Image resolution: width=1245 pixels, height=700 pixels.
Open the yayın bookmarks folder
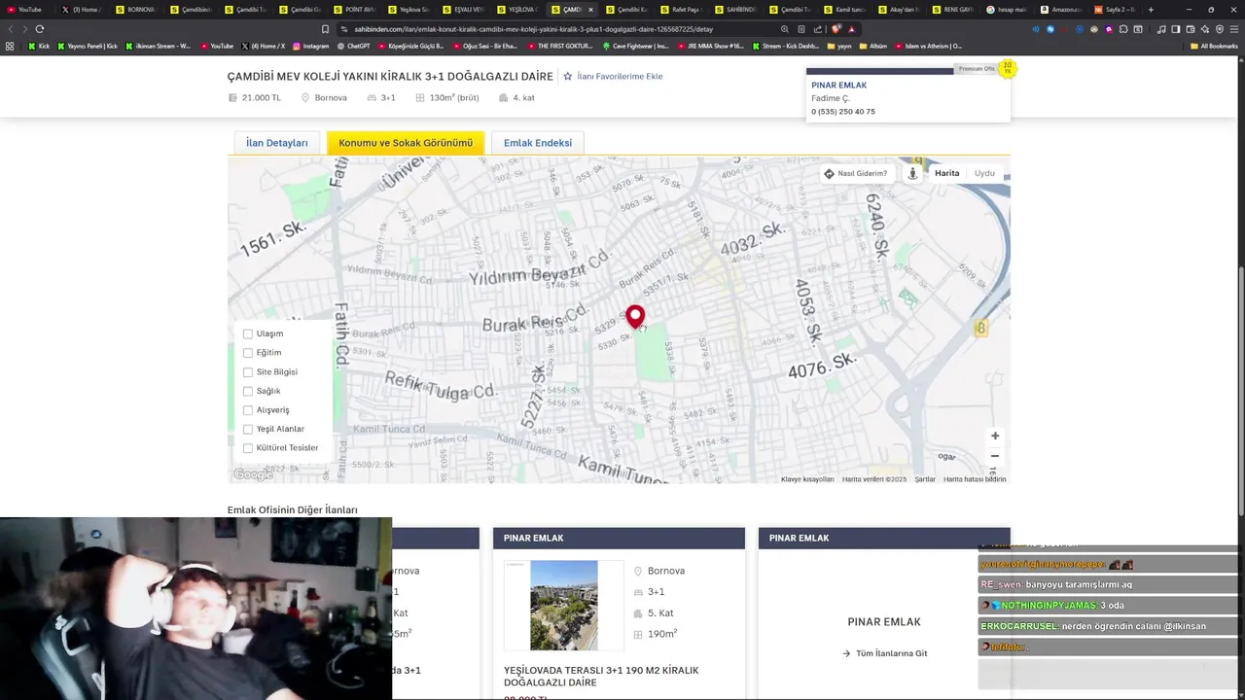[x=839, y=46]
